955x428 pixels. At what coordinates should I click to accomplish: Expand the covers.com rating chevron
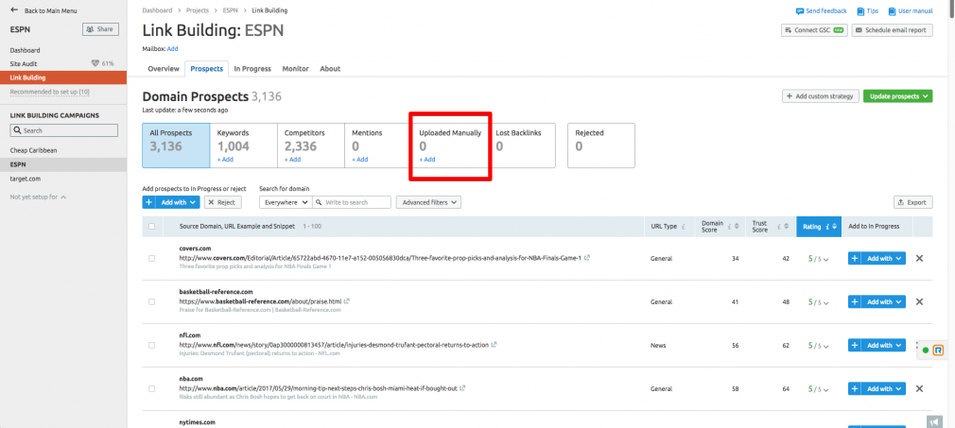pyautogui.click(x=826, y=260)
